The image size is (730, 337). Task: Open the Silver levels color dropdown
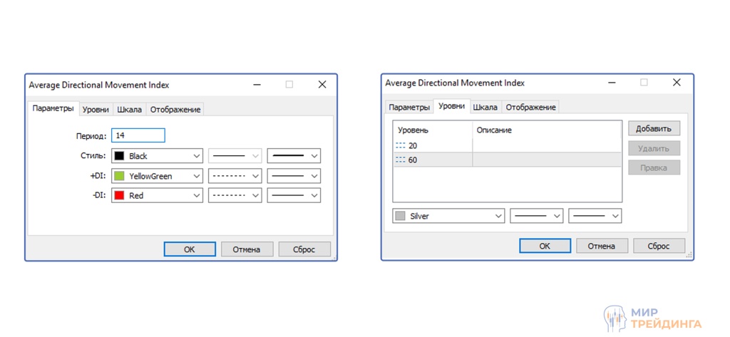tap(448, 216)
